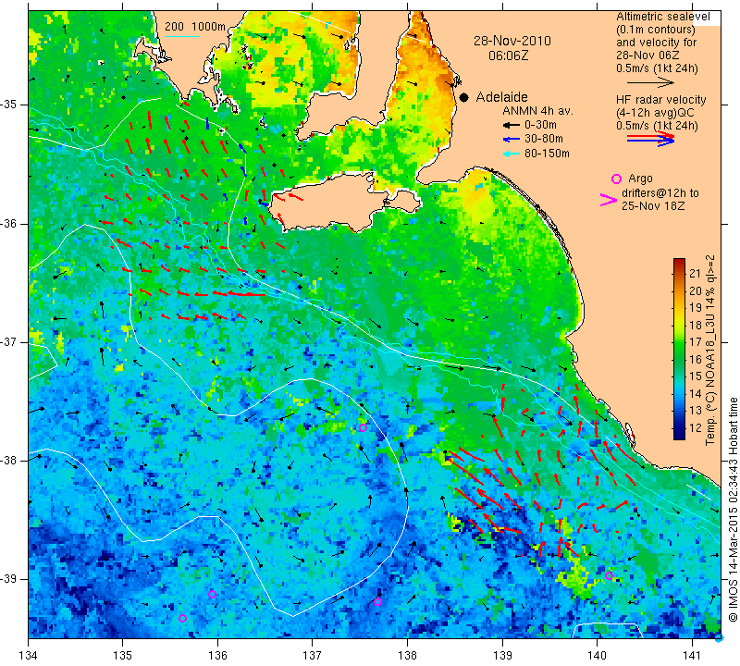Click the '25-Nov 18Z' legend text
Screen dimensions: 740x666
[653, 205]
